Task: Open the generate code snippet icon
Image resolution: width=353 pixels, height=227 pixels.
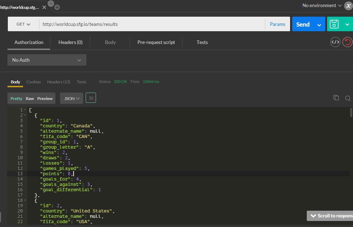Action: pos(335,42)
